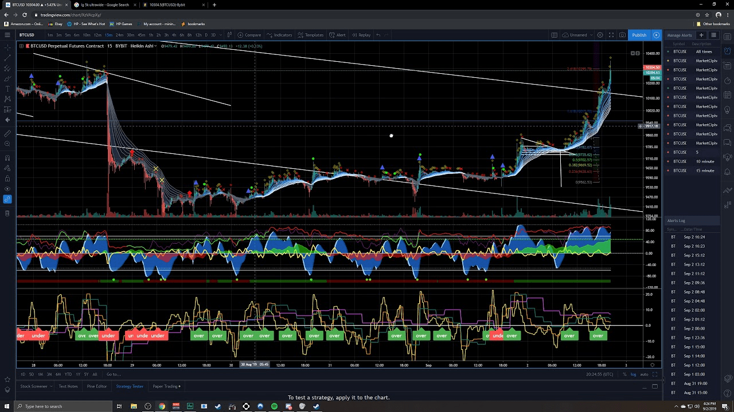Open the Text Notes tab
The height and width of the screenshot is (412, 734).
coord(68,386)
